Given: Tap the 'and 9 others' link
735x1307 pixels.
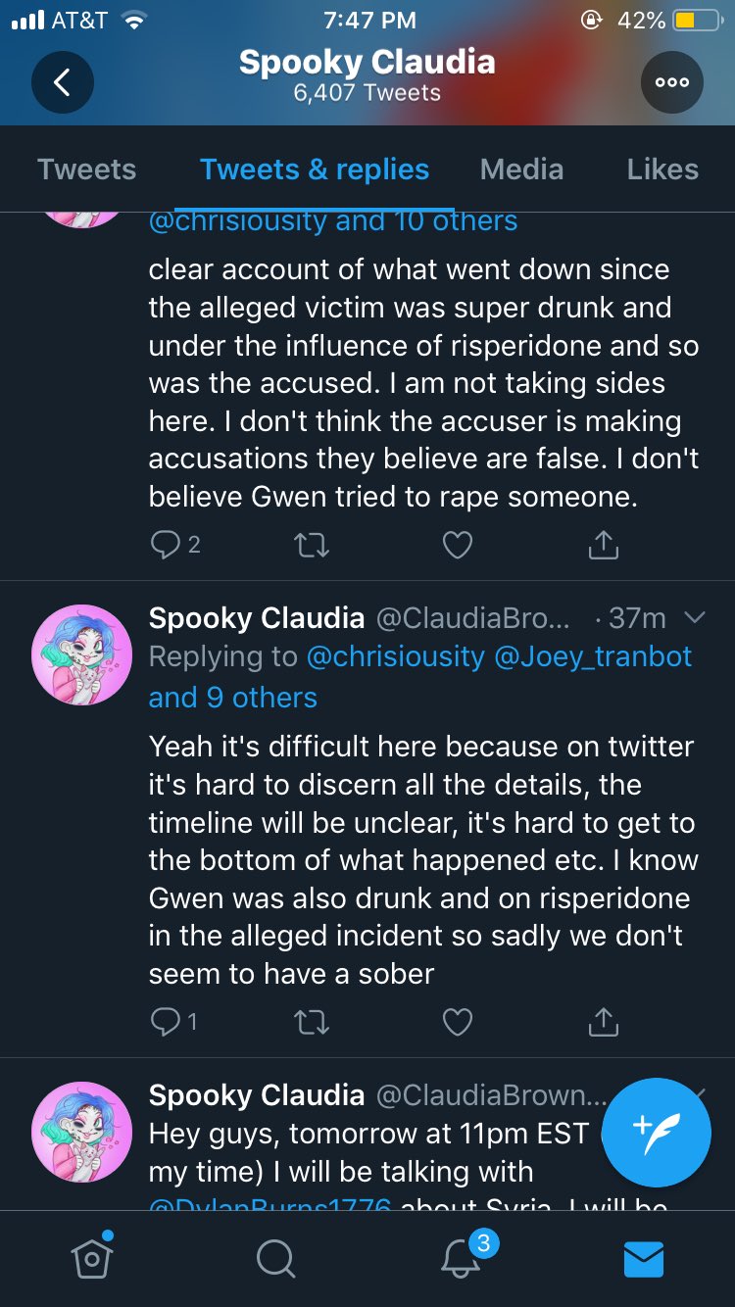Looking at the screenshot, I should coord(233,697).
